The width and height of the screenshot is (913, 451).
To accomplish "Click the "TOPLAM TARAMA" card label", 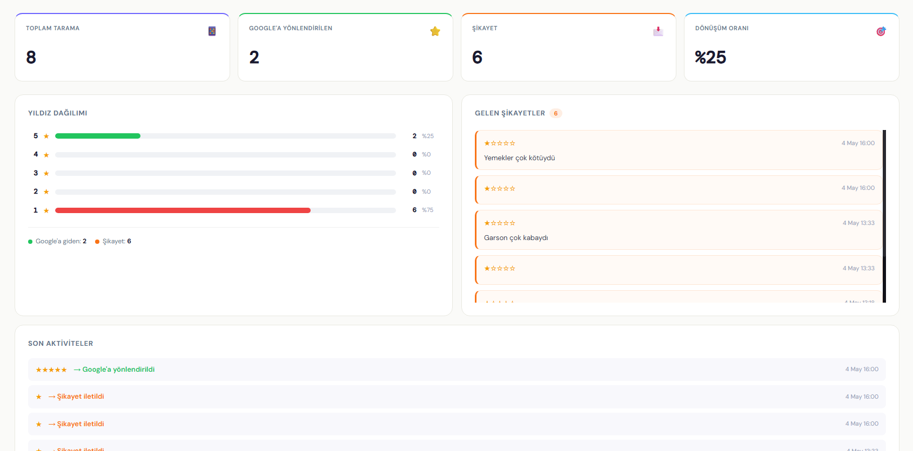I will [53, 28].
